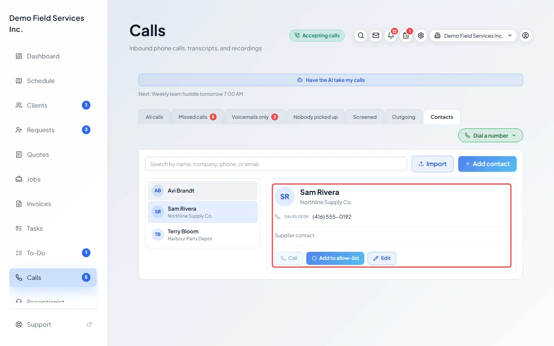Focus the contact search field
The image size is (554, 346).
click(276, 164)
